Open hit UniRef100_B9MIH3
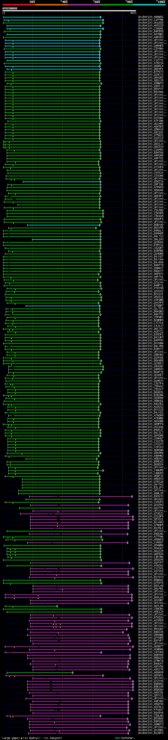Screen dimensions: 168x740 [150, 721]
